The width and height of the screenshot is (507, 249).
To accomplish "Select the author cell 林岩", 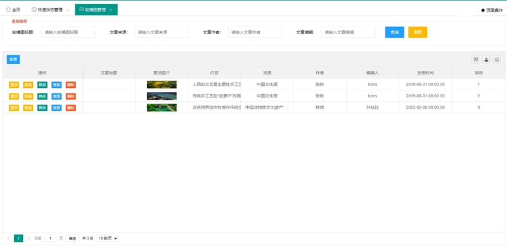I will tap(320, 107).
